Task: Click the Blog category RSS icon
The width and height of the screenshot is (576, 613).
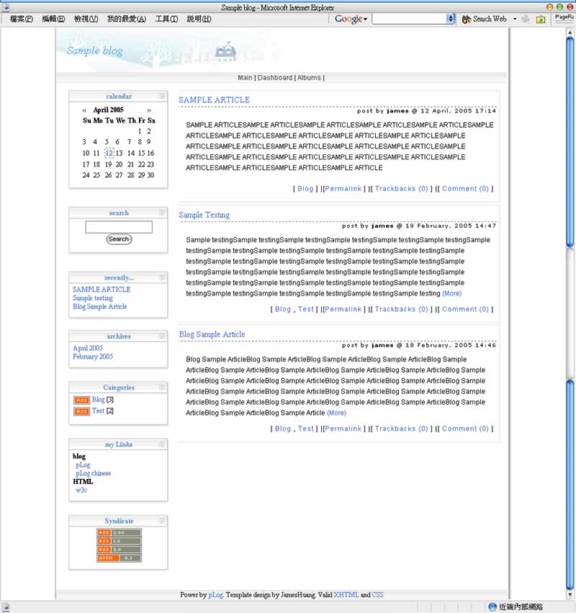Action: pos(81,400)
